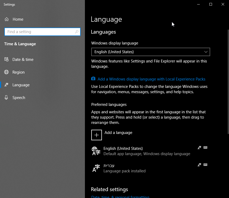Maximize the Settings window
Screen dimensions: 229x198
pyautogui.click(x=211, y=4)
